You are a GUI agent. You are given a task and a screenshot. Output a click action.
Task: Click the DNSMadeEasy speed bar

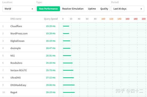69,85
